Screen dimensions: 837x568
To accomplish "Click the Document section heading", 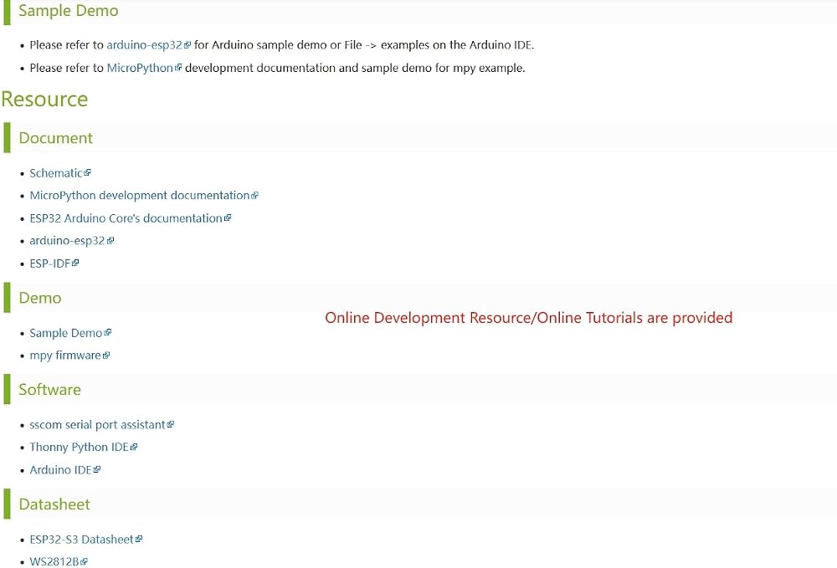I will [x=55, y=138].
